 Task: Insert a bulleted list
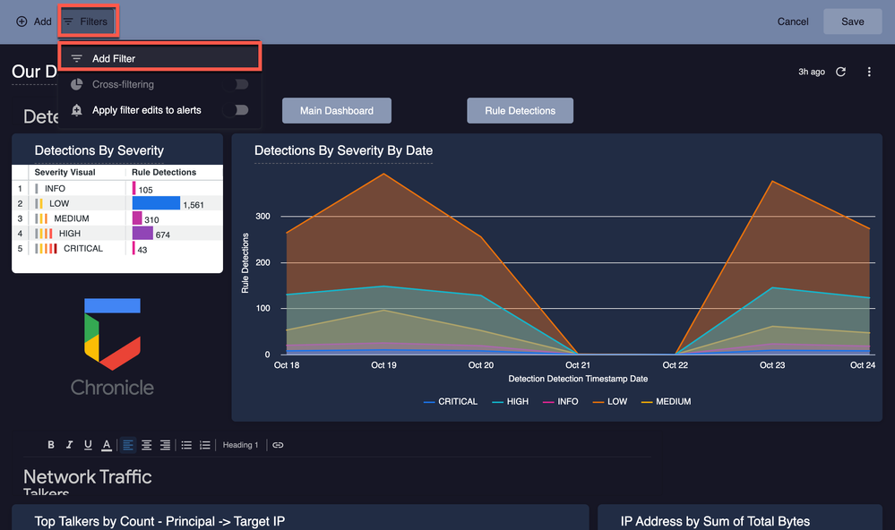tap(186, 445)
